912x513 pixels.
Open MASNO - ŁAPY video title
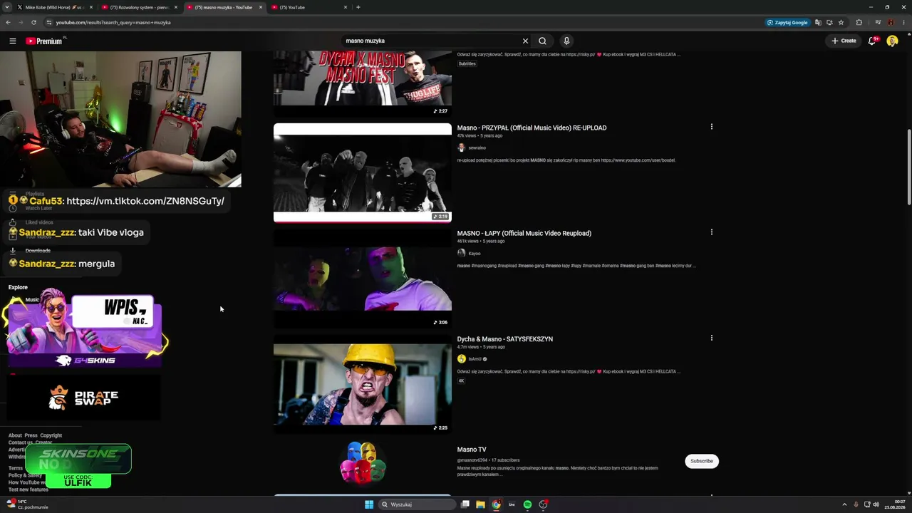click(524, 233)
